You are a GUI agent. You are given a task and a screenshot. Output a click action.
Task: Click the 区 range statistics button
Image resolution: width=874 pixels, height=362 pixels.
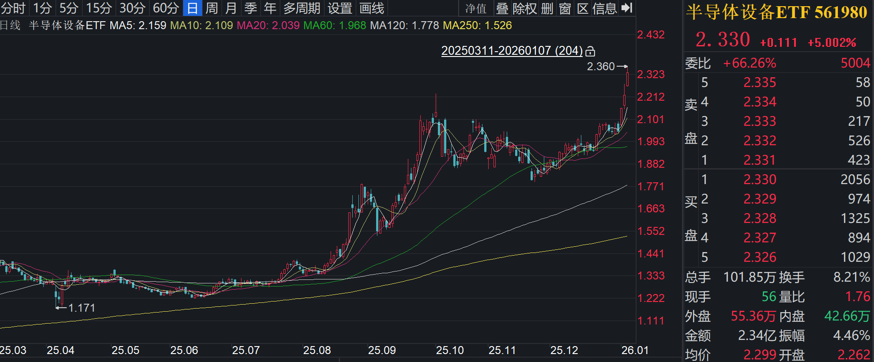click(583, 8)
